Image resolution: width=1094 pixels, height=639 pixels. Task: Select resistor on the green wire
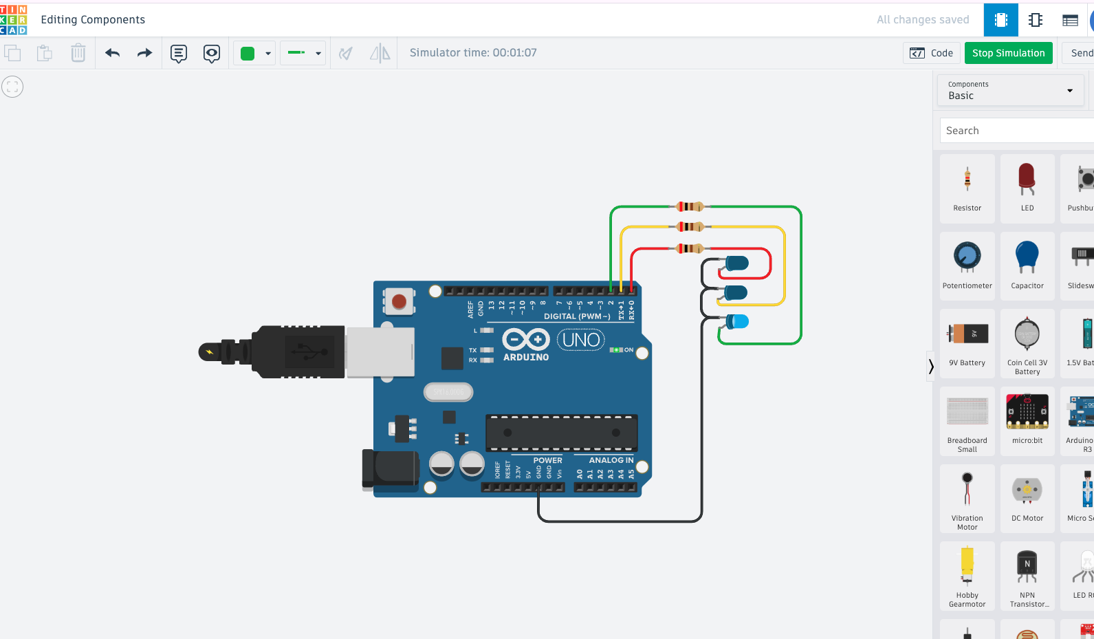click(690, 206)
